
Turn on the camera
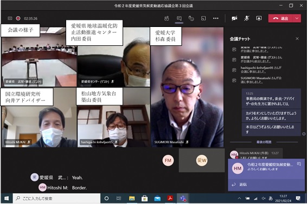(x=234, y=18)
